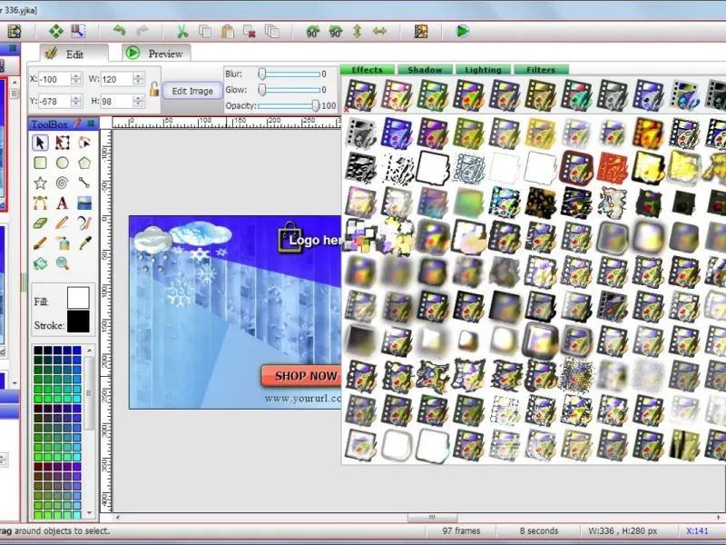Click the ToolBox pin icon
The width and height of the screenshot is (726, 545).
pos(78,124)
